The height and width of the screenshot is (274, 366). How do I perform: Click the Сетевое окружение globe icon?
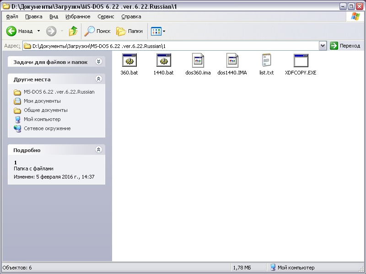[x=17, y=128]
